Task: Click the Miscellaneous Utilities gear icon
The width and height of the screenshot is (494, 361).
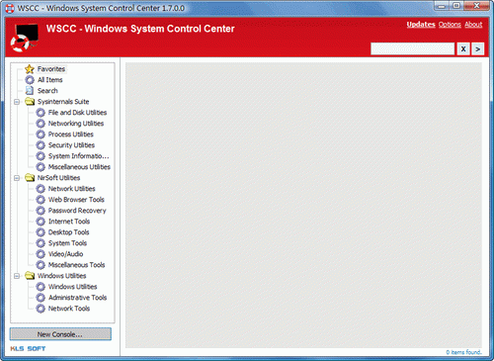Action: (41, 167)
